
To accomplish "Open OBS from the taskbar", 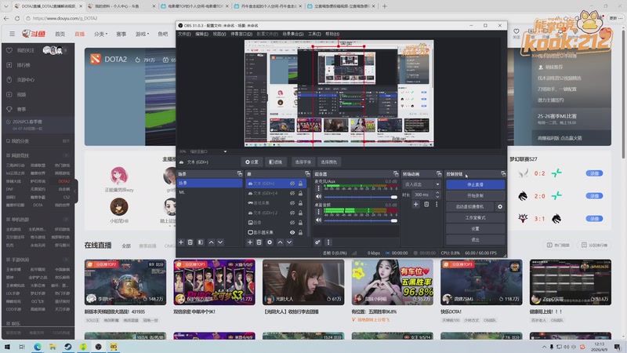I will pos(99,347).
